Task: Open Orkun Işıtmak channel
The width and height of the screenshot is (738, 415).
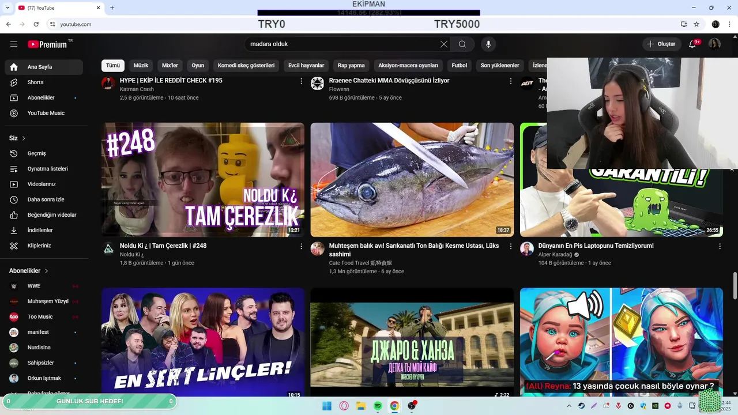Action: [44, 378]
